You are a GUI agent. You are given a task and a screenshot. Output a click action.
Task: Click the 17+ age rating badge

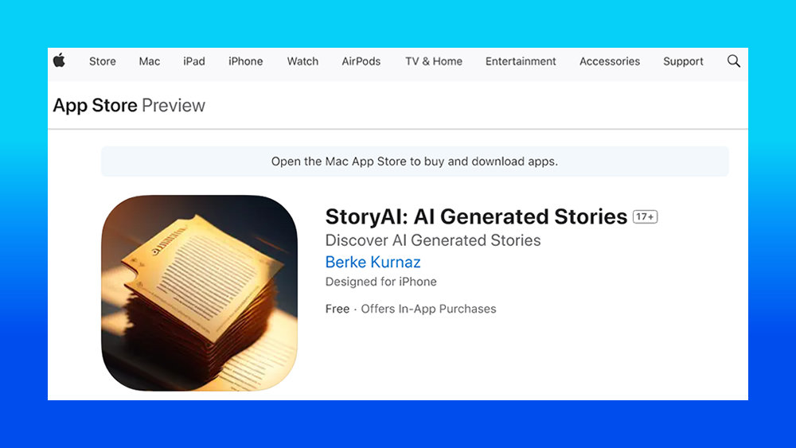pyautogui.click(x=645, y=216)
